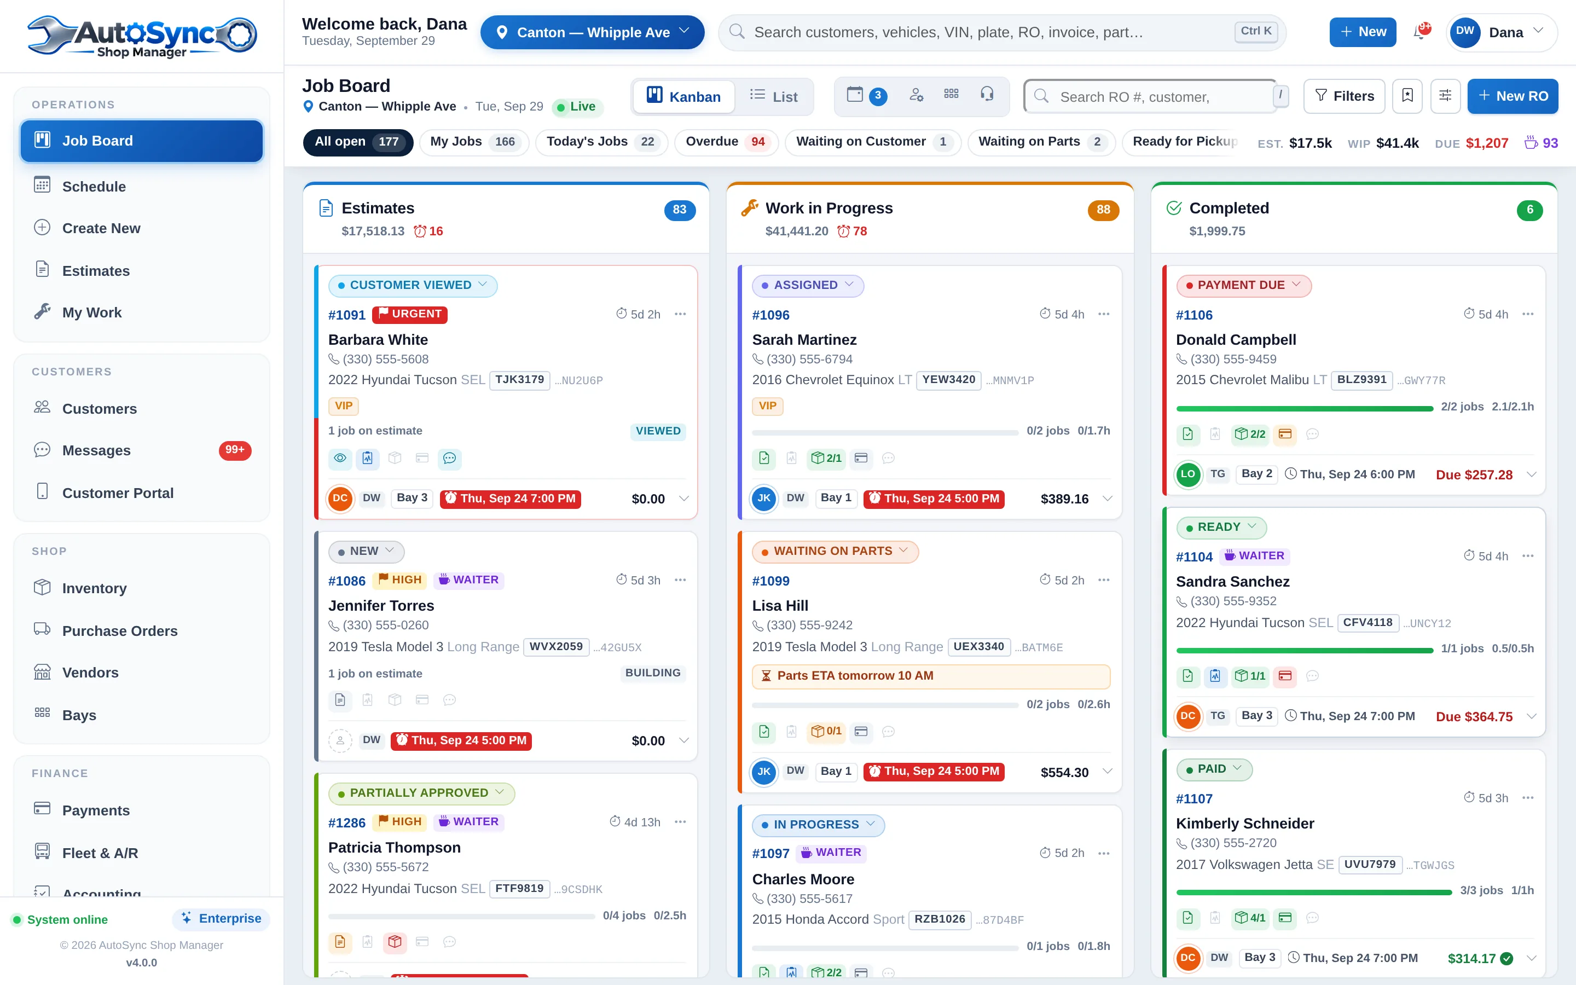Expand the Sarah Martinez card details chevron
The height and width of the screenshot is (985, 1576).
coord(1107,499)
